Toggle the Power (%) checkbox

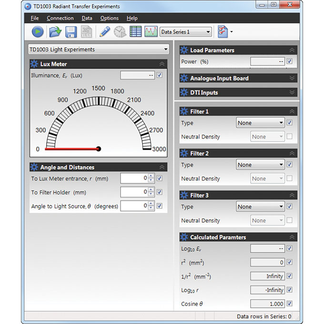pos(290,61)
